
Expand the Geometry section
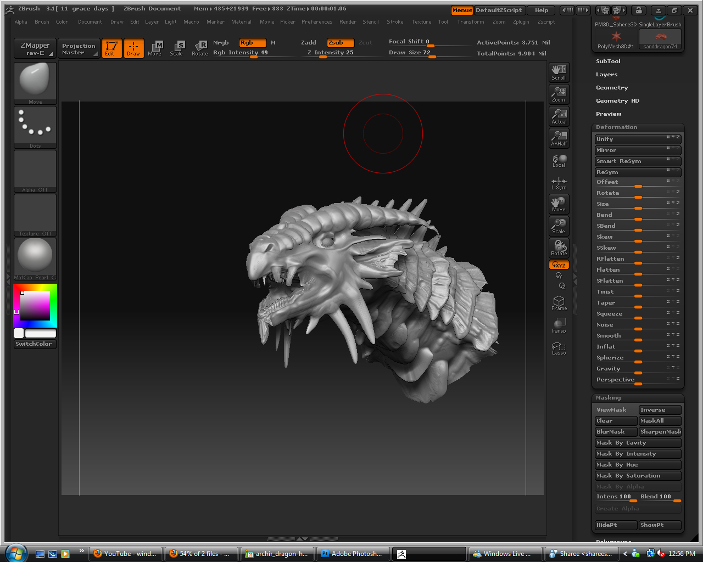(612, 88)
